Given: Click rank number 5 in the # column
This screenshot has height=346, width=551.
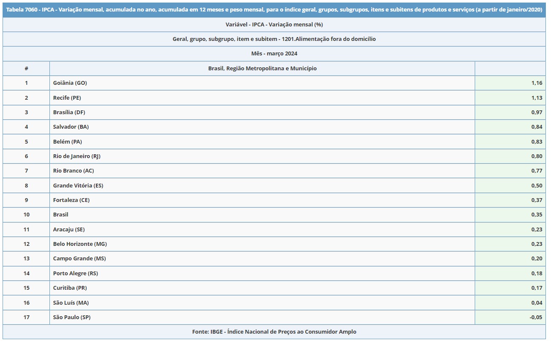Looking at the screenshot, I should coord(26,141).
